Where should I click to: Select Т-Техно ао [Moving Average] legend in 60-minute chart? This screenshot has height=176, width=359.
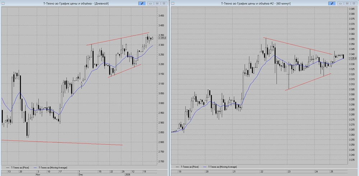tap(220, 167)
